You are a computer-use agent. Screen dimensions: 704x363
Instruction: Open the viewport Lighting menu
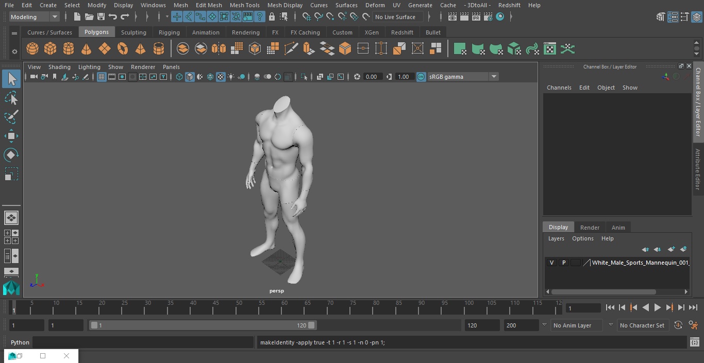[x=89, y=67]
